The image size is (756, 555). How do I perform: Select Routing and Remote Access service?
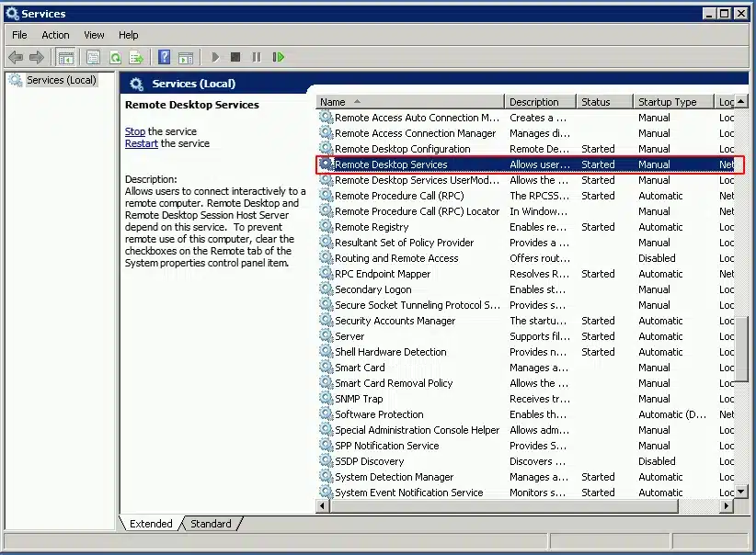coord(526,258)
